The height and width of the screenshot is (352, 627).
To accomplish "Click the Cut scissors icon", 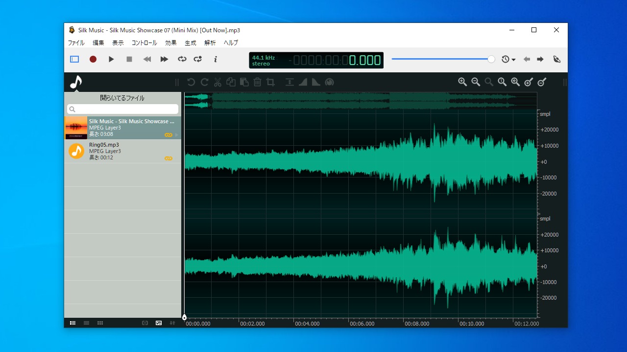I will click(218, 82).
